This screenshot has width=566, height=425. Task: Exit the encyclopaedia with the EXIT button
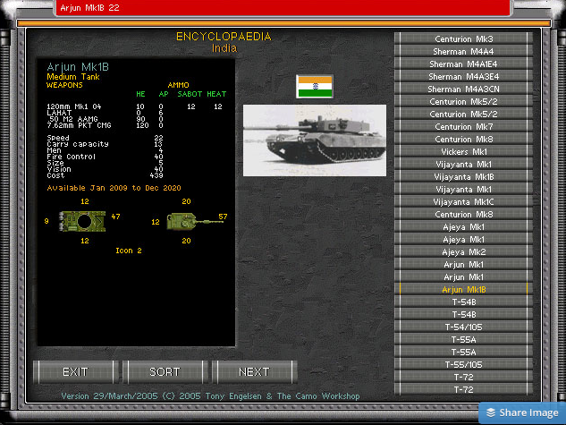tap(75, 372)
